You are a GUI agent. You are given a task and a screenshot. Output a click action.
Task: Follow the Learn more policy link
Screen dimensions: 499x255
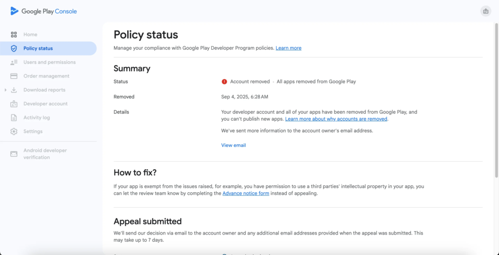[x=288, y=48]
